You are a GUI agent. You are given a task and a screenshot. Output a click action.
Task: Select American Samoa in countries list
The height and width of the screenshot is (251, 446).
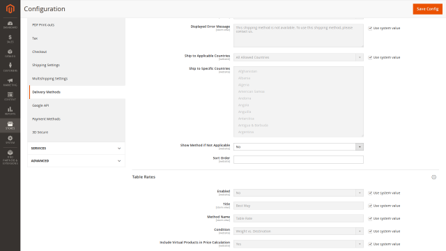pyautogui.click(x=298, y=91)
